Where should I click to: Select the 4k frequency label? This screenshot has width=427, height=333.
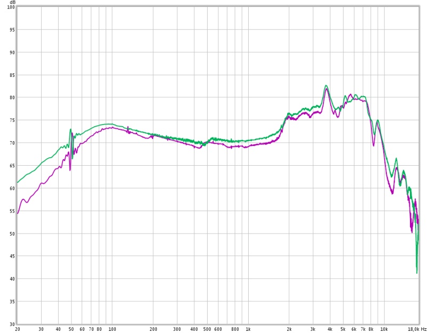pos(330,329)
